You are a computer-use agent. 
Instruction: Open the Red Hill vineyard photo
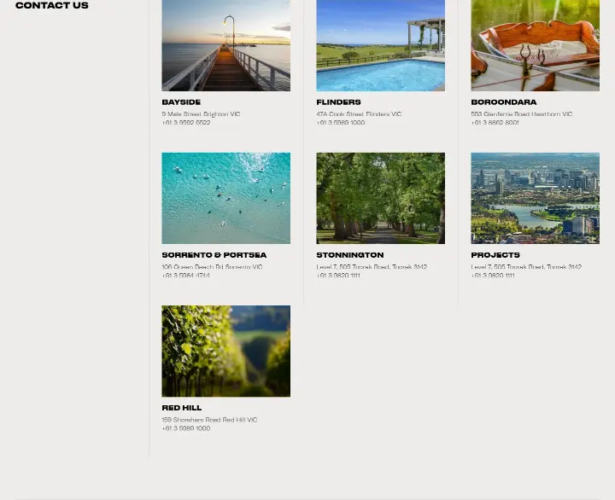tap(225, 351)
